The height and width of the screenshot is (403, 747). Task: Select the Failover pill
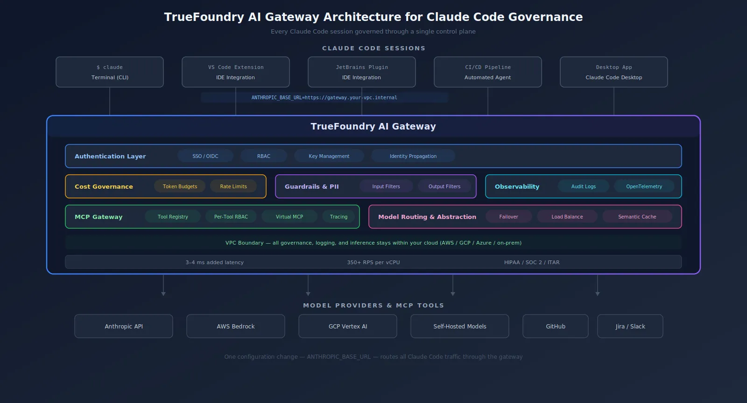(x=509, y=217)
